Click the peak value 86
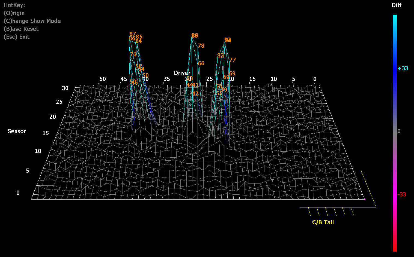 [x=195, y=35]
